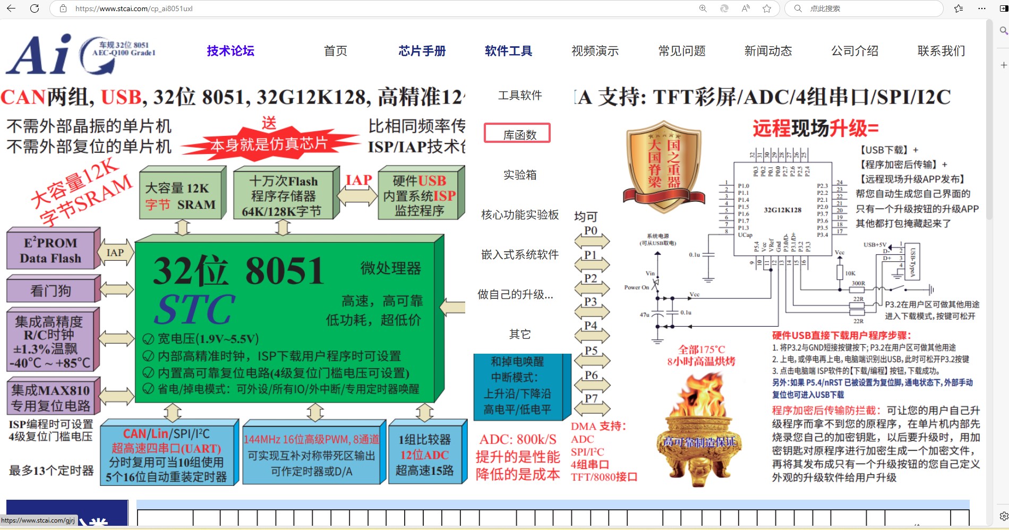Click the magnifier icon in the search box
The width and height of the screenshot is (1009, 530).
tap(798, 8)
